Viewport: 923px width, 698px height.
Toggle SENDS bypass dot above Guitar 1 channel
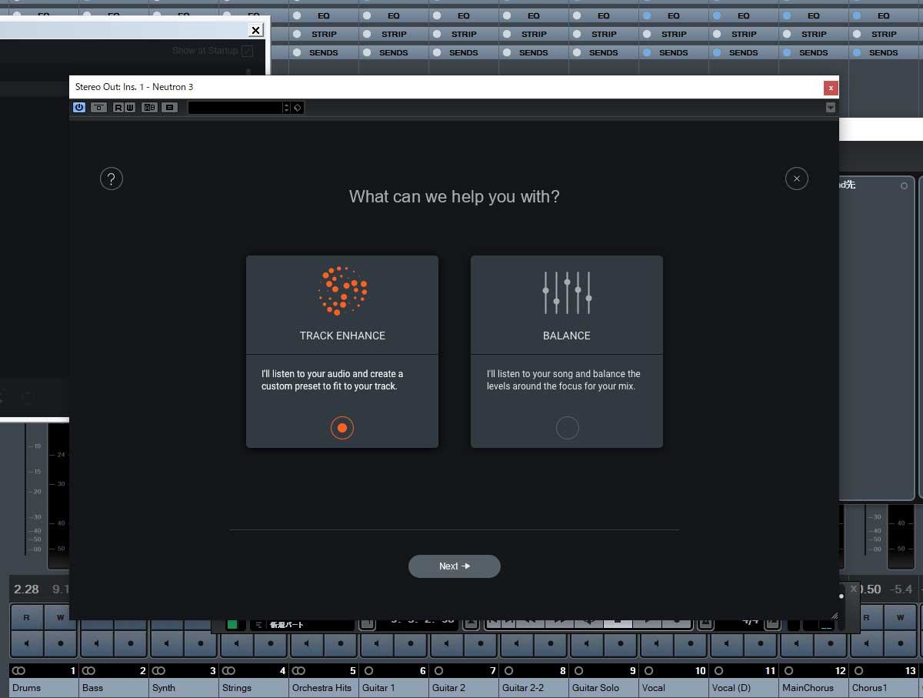[367, 52]
